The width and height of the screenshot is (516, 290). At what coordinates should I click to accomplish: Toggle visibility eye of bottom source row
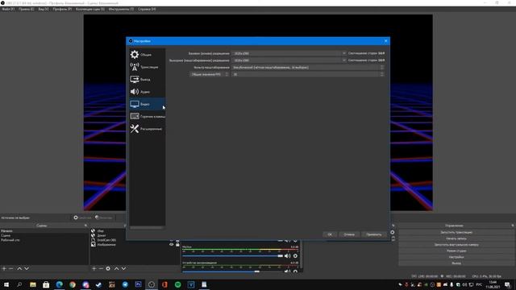(x=172, y=245)
